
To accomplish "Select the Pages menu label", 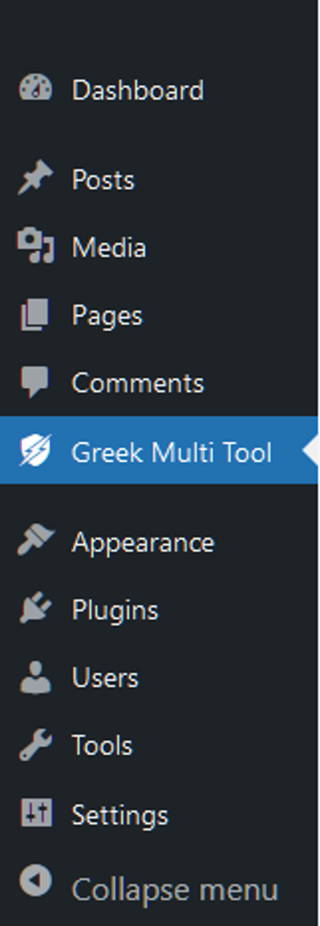I will coord(107,316).
